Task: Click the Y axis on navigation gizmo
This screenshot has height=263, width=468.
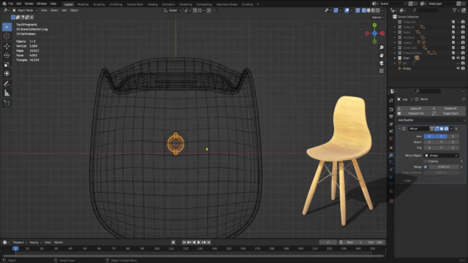Action: pyautogui.click(x=374, y=26)
